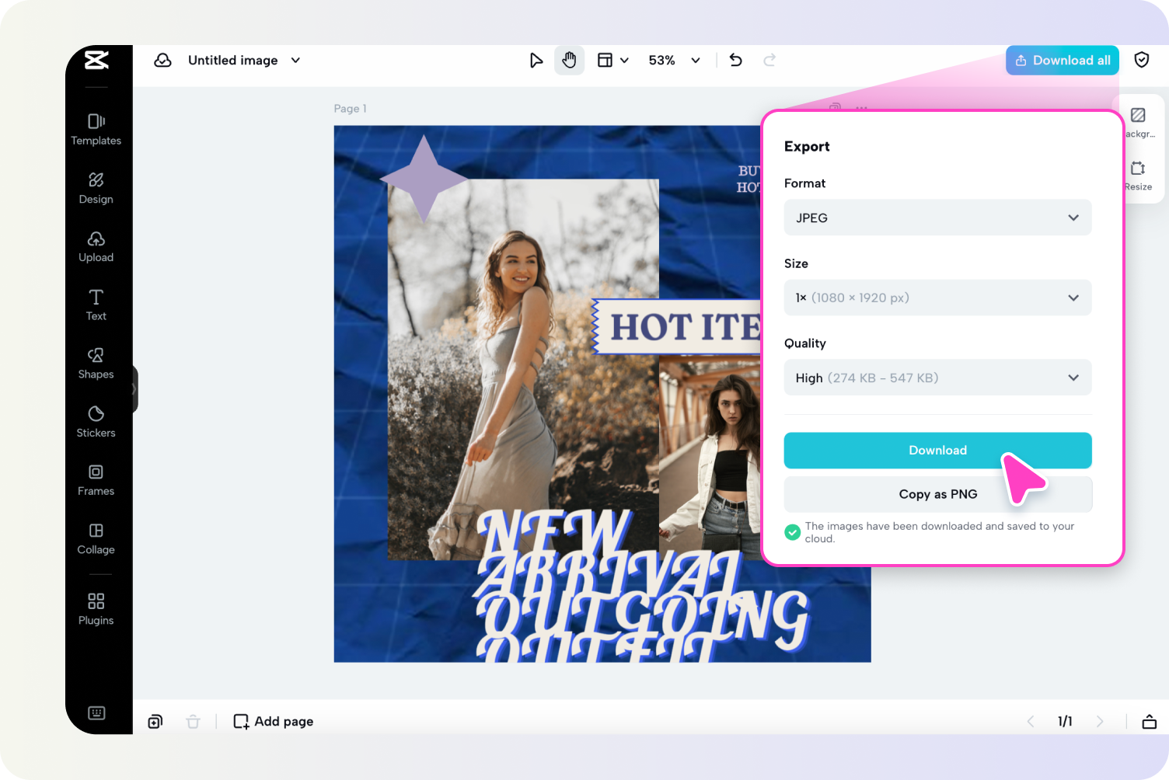This screenshot has height=780, width=1169.
Task: Add a new page with Add page
Action: pos(273,721)
